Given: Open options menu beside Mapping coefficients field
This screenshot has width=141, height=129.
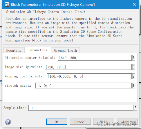Looking at the screenshot, I should point(134,76).
